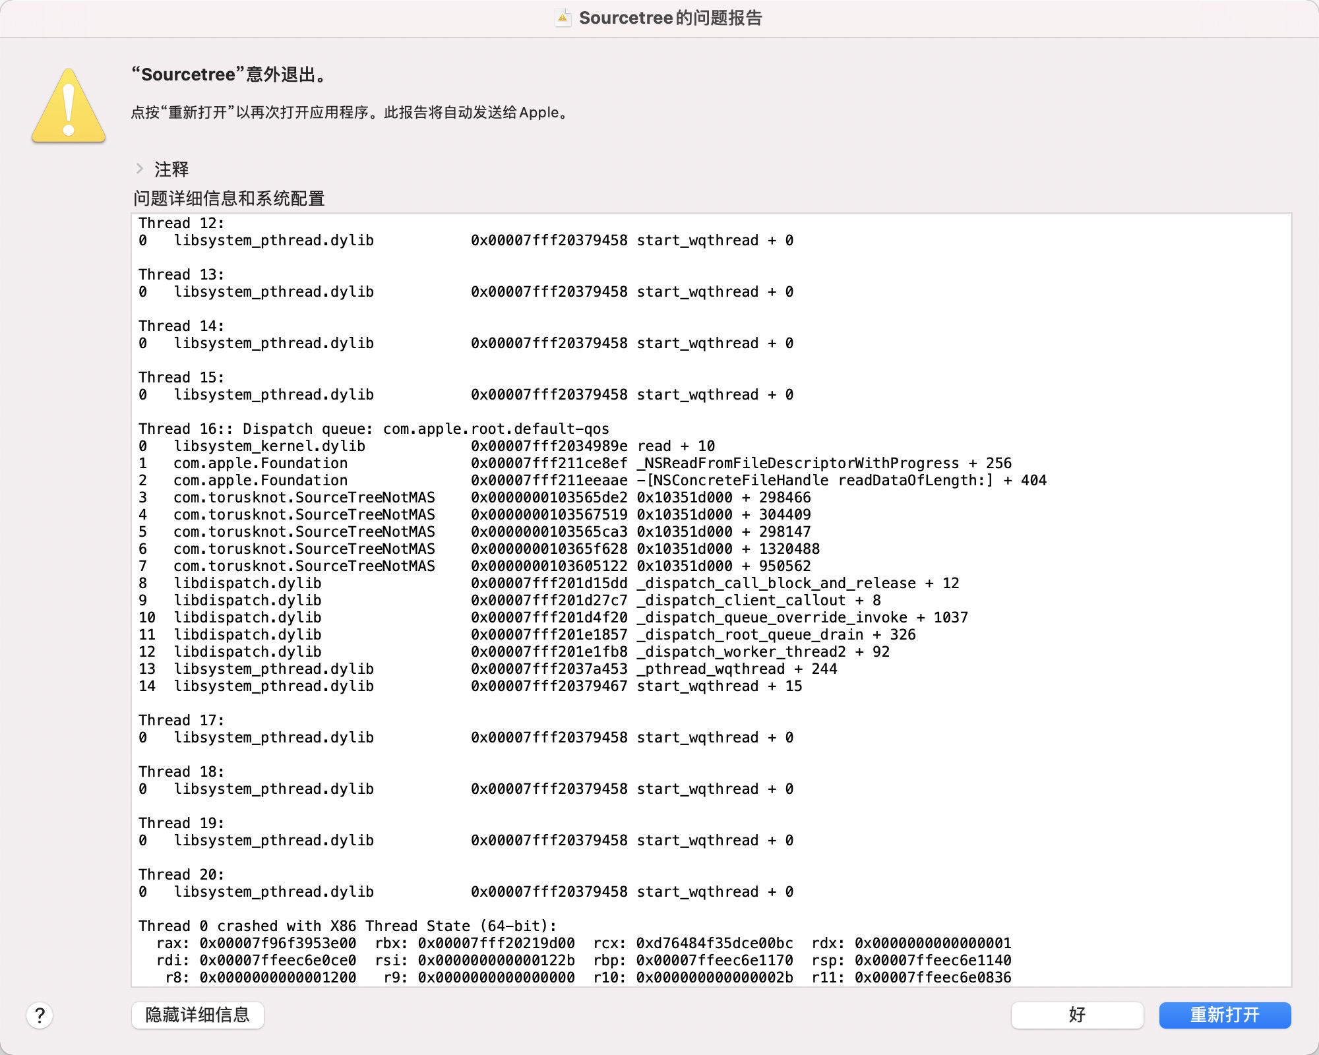Click the Sourcetree document icon in title bar
The height and width of the screenshot is (1055, 1319).
[563, 18]
